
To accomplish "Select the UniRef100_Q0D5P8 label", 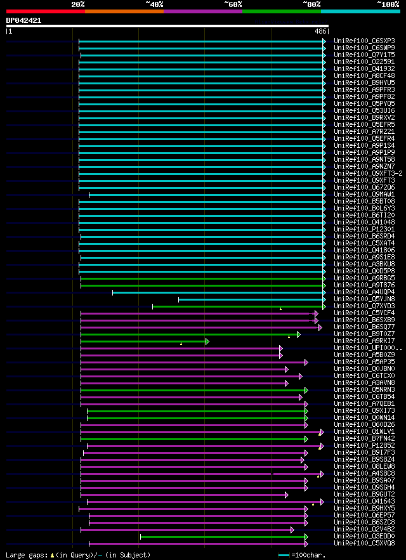I will click(x=364, y=271).
